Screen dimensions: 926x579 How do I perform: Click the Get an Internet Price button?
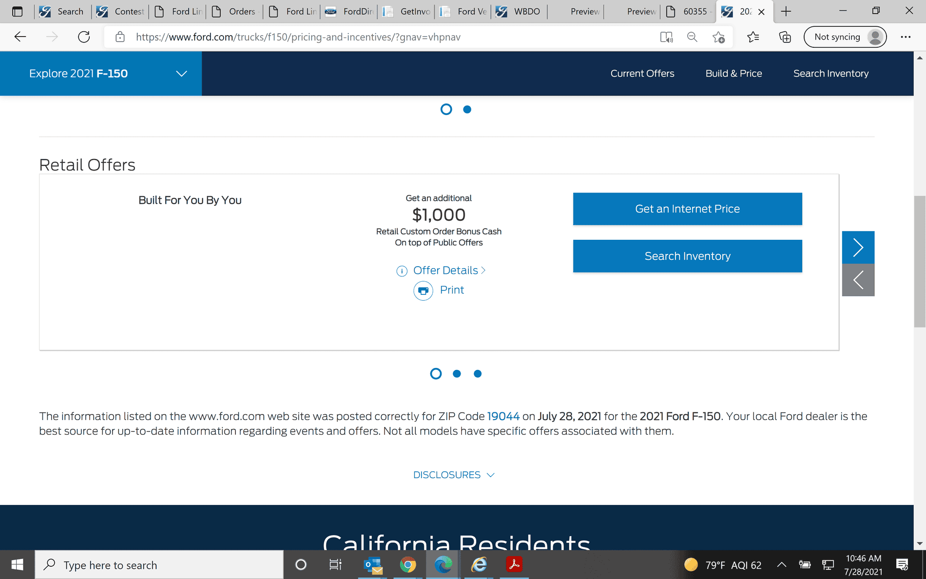(x=687, y=209)
